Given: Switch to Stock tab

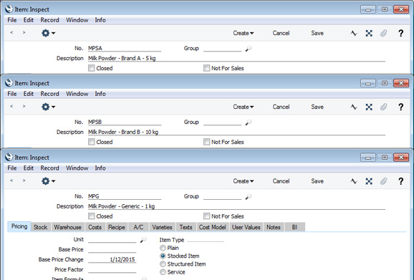Looking at the screenshot, I should point(40,227).
